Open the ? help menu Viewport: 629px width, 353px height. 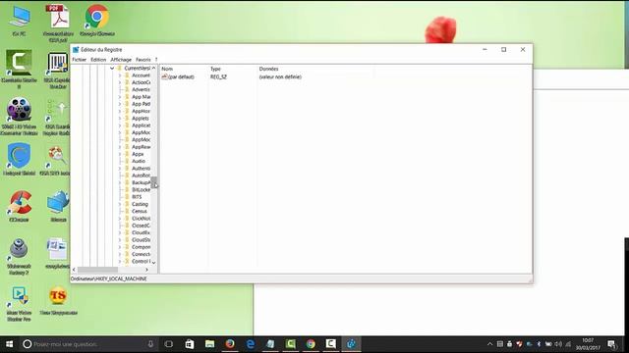click(156, 60)
